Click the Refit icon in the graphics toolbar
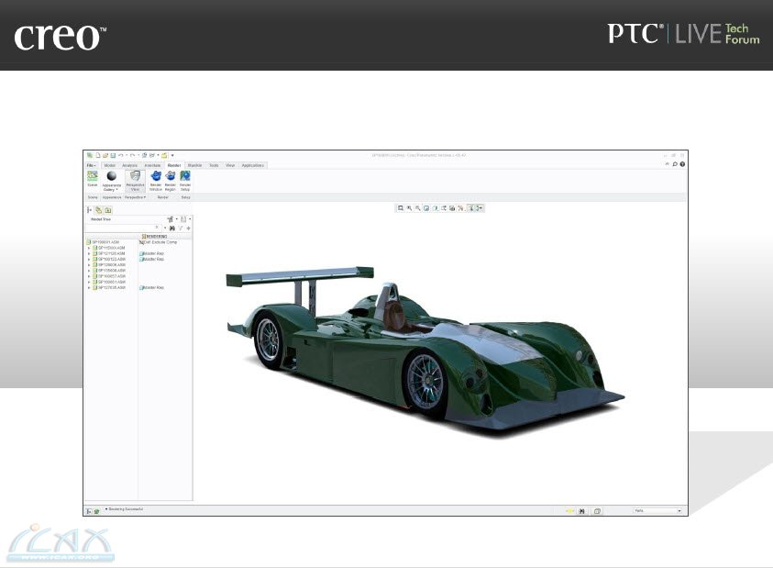 [401, 208]
